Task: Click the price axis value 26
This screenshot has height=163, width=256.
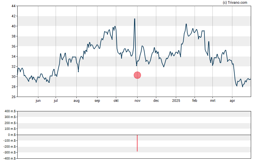Action: point(14,97)
